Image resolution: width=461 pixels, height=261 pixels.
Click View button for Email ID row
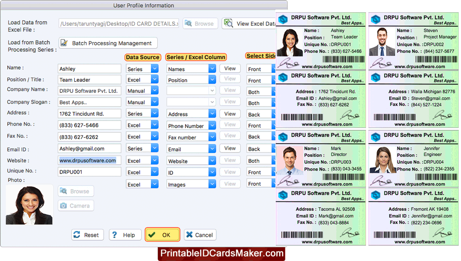pyautogui.click(x=230, y=148)
